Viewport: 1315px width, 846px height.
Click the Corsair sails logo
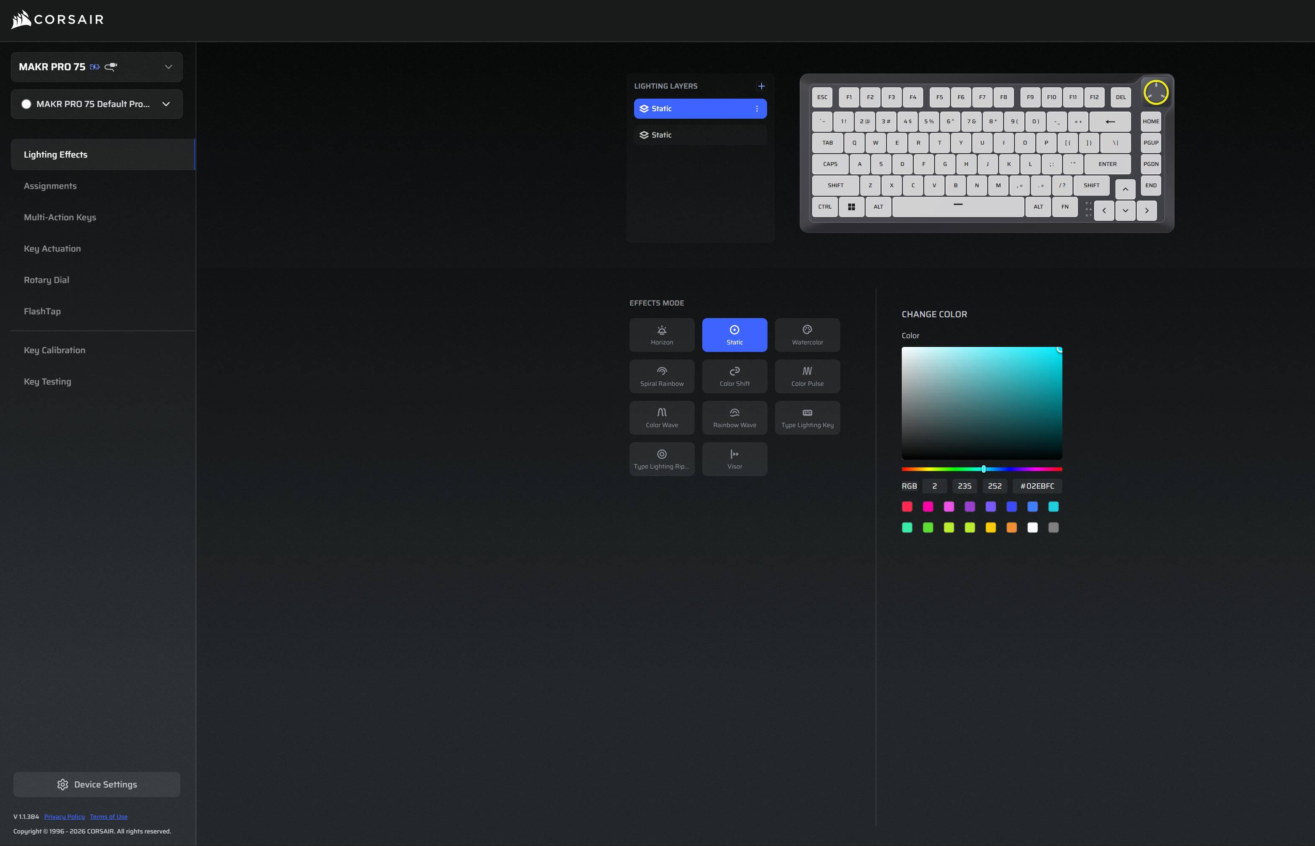[21, 20]
